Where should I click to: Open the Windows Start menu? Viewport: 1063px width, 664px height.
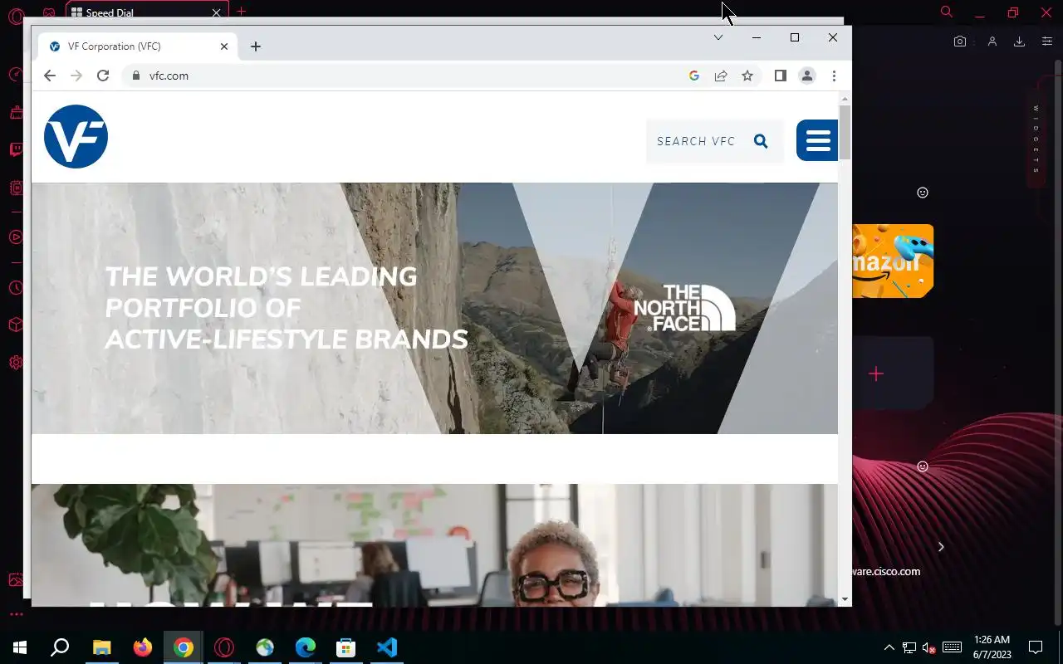pos(20,648)
